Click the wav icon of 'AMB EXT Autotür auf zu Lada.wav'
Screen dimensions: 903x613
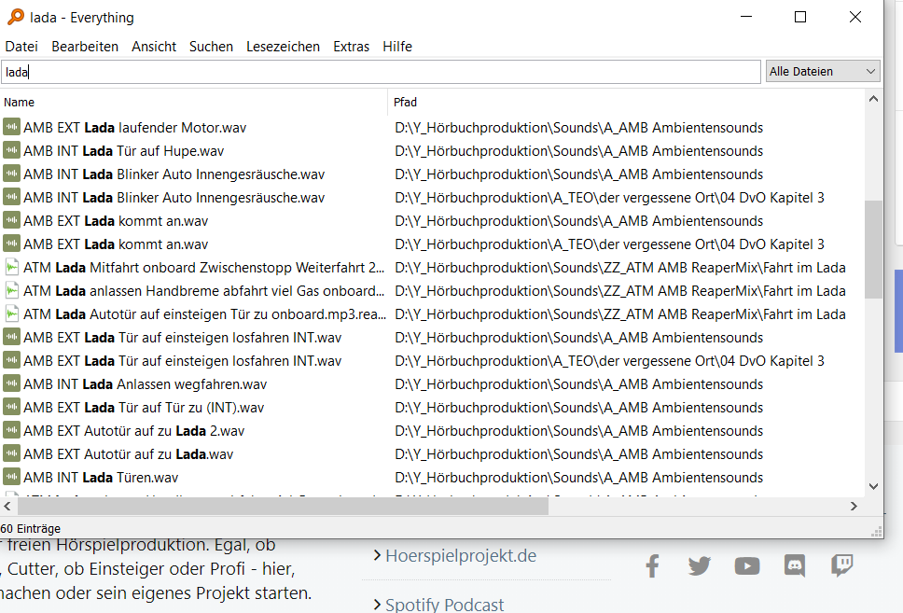click(11, 453)
